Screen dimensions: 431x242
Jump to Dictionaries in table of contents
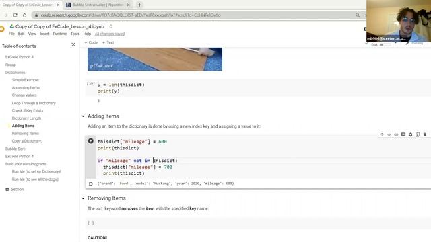tap(15, 73)
